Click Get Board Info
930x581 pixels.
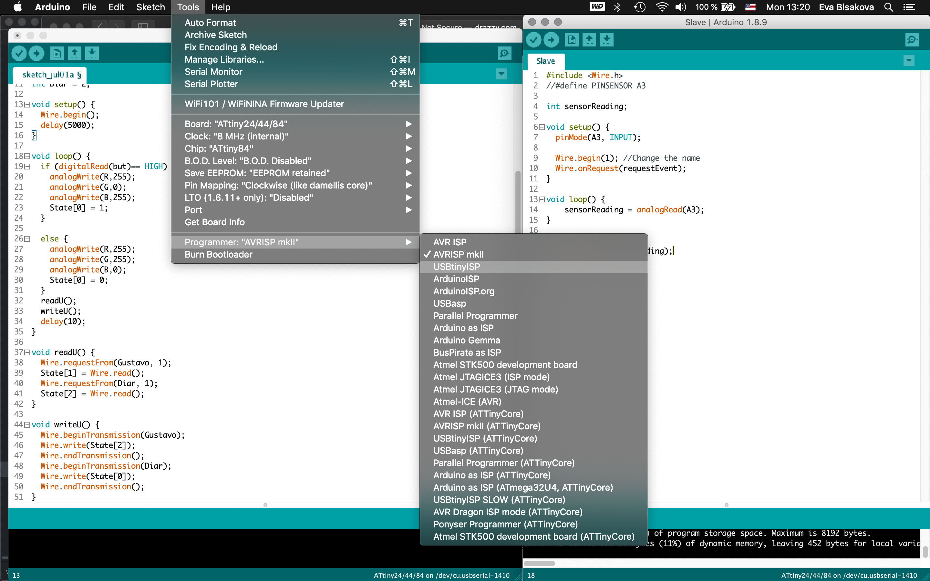tap(214, 222)
